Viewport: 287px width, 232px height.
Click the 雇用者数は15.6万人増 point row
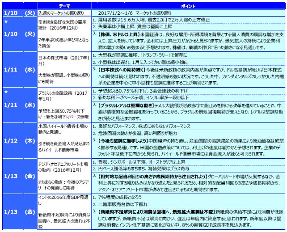(x=147, y=20)
